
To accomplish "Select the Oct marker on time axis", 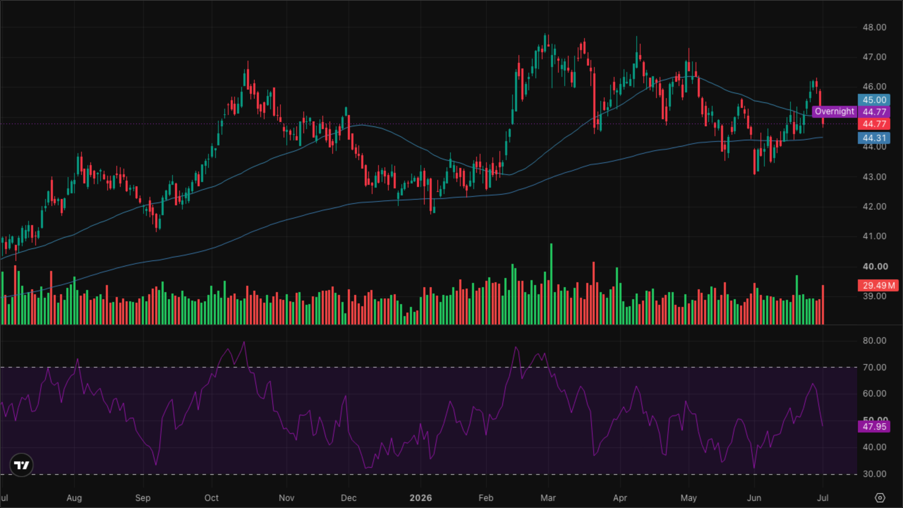I will (212, 498).
